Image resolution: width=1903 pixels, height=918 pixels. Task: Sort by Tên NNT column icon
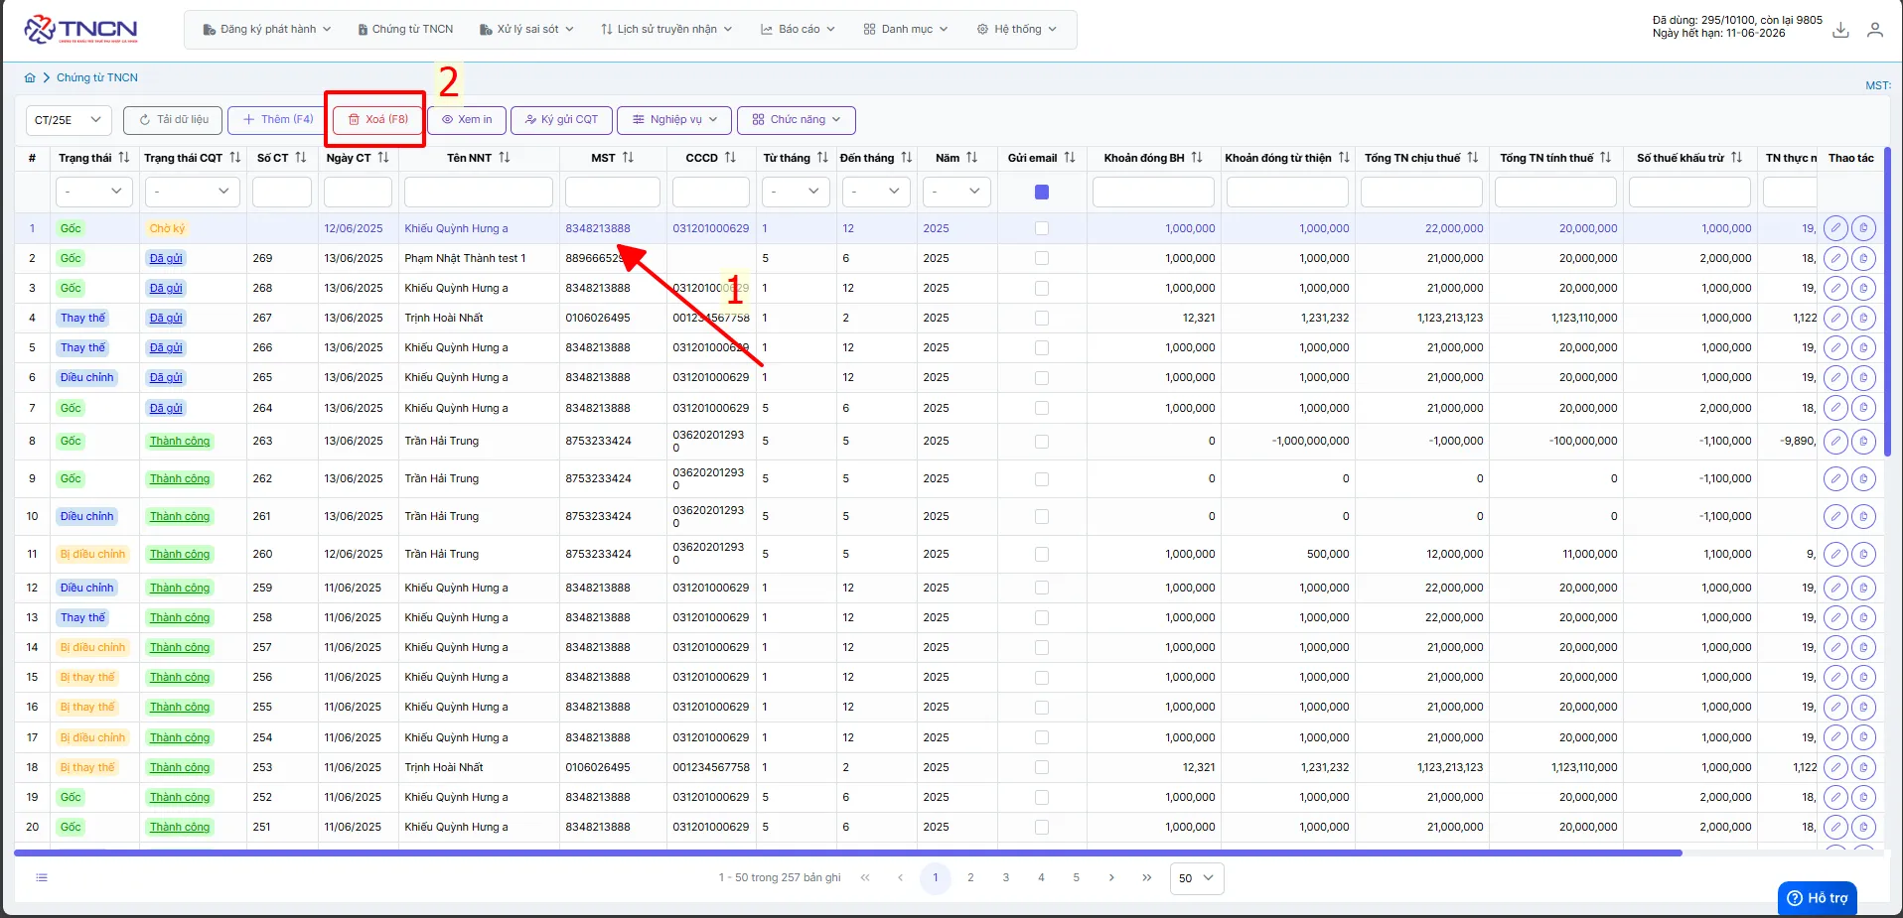pyautogui.click(x=505, y=158)
